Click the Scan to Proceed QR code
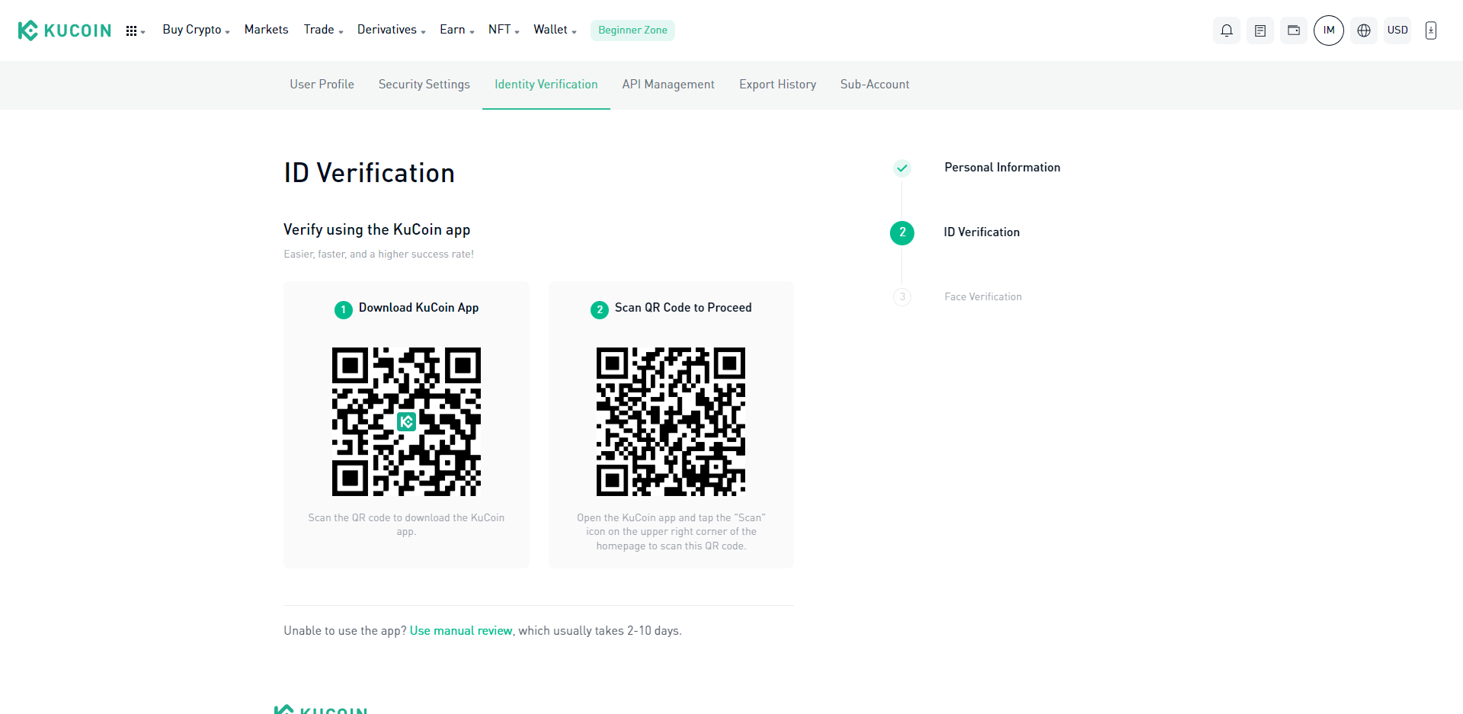 [671, 421]
